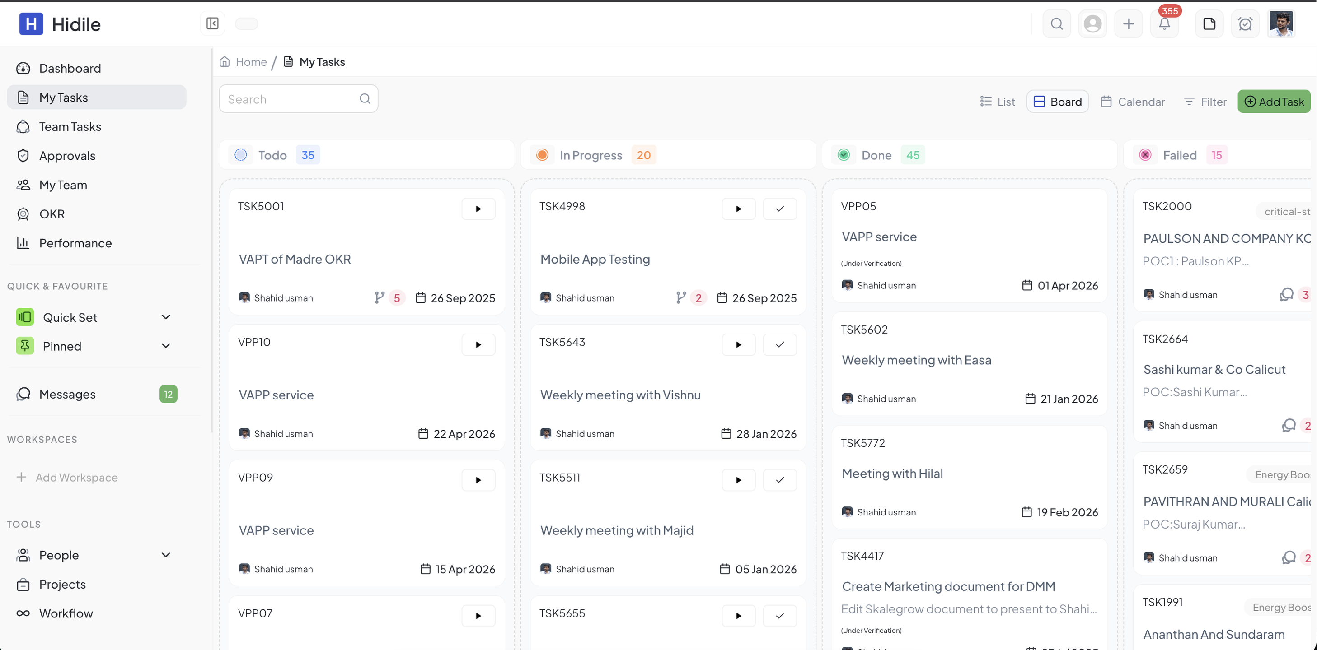Open Dashboard from the sidebar

tap(97, 69)
